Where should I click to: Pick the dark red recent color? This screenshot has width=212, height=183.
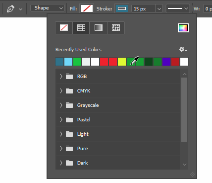(x=175, y=62)
